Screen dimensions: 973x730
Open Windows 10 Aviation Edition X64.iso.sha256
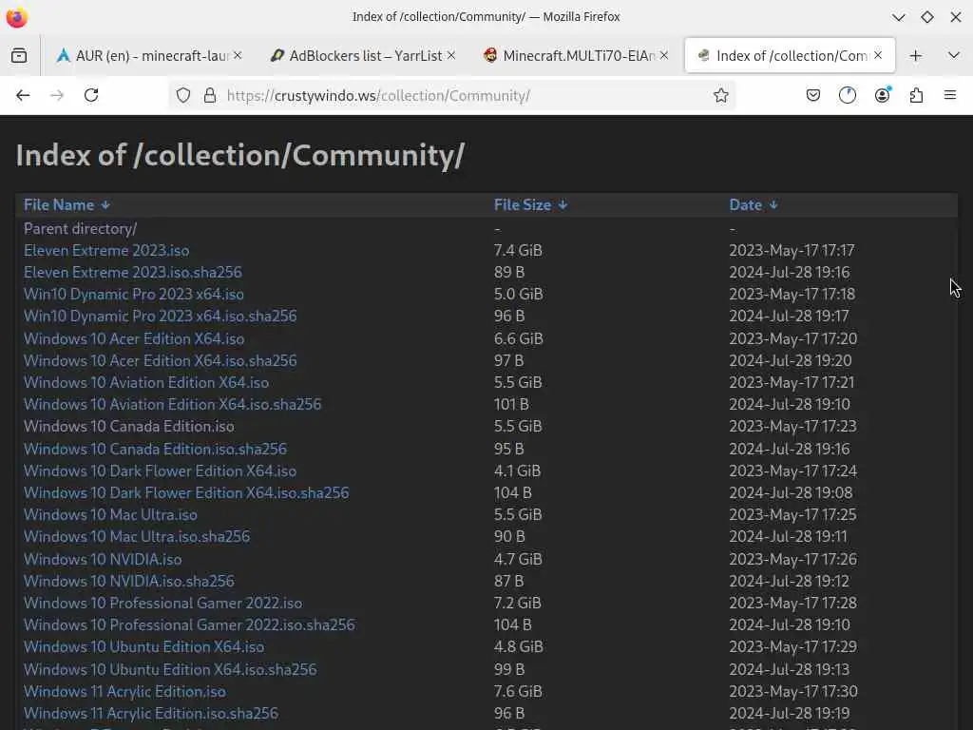tap(173, 405)
